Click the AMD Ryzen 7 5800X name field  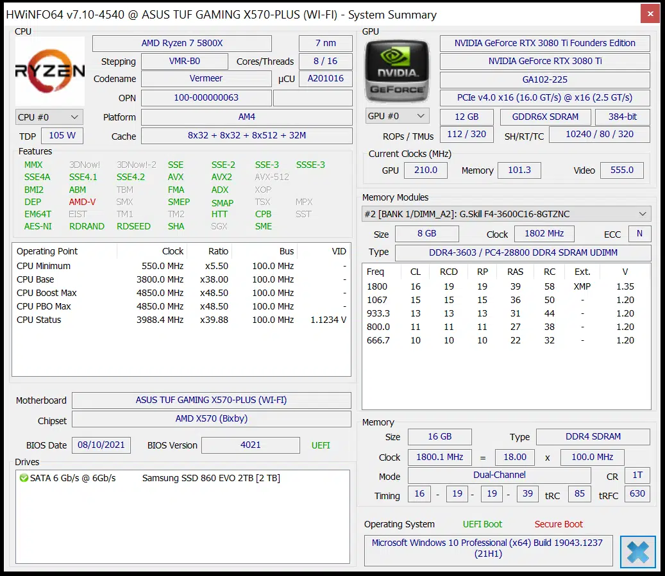click(182, 43)
